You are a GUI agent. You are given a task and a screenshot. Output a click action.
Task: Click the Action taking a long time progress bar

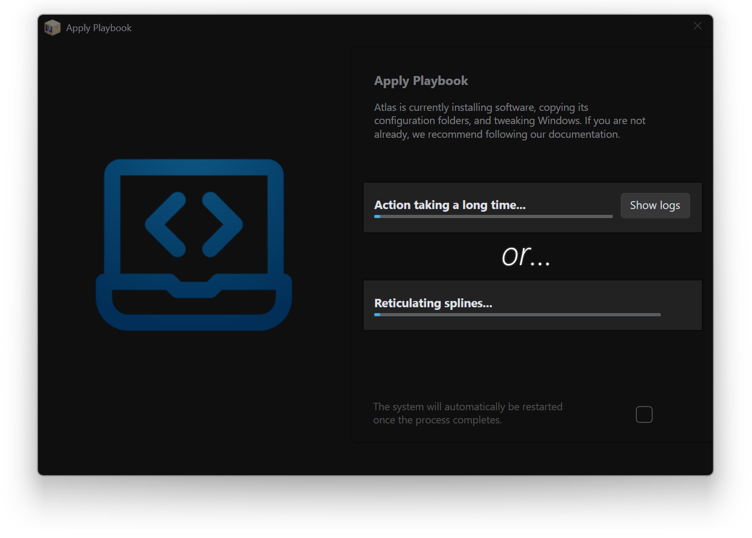[x=493, y=216]
